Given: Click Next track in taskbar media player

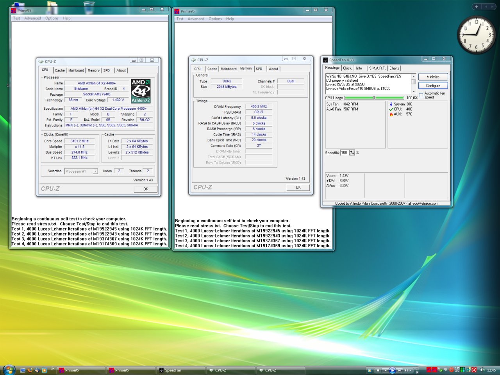Looking at the screenshot, I should pos(400,370).
